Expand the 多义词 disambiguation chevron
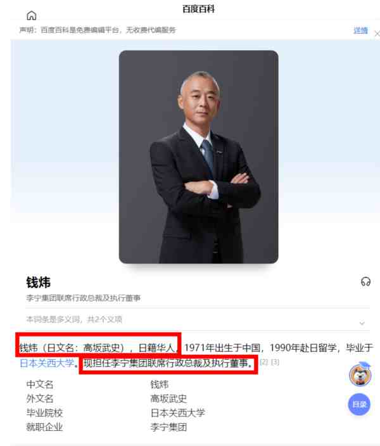Viewport: 380px width, 446px height. [x=362, y=323]
